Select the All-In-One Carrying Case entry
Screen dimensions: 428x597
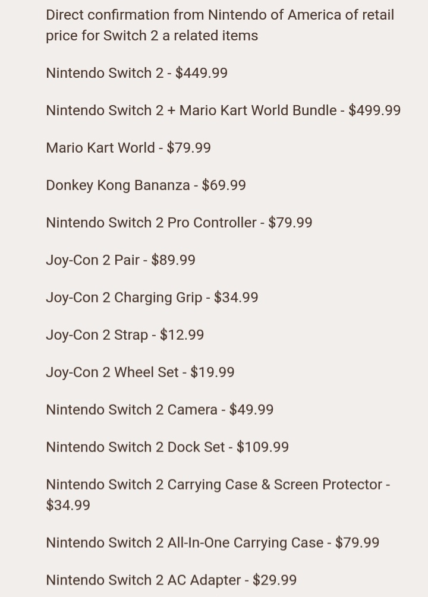[213, 542]
